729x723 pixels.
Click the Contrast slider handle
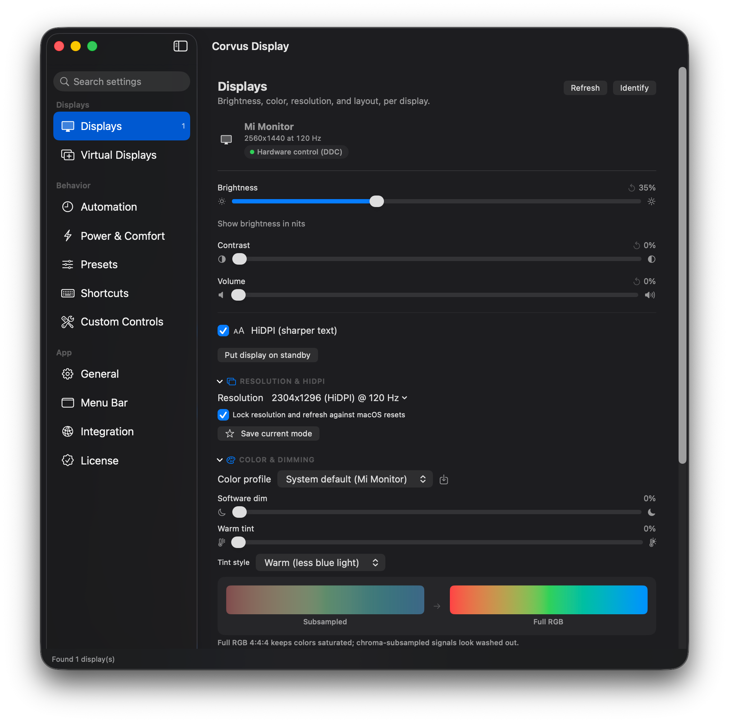tap(239, 259)
